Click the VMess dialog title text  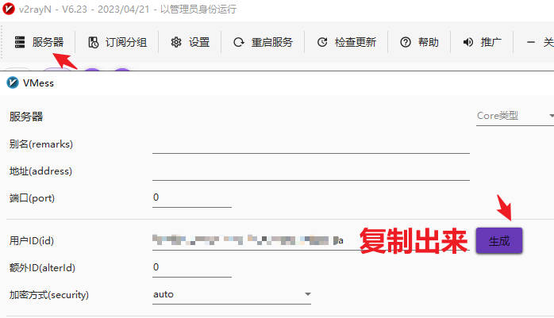tap(38, 83)
